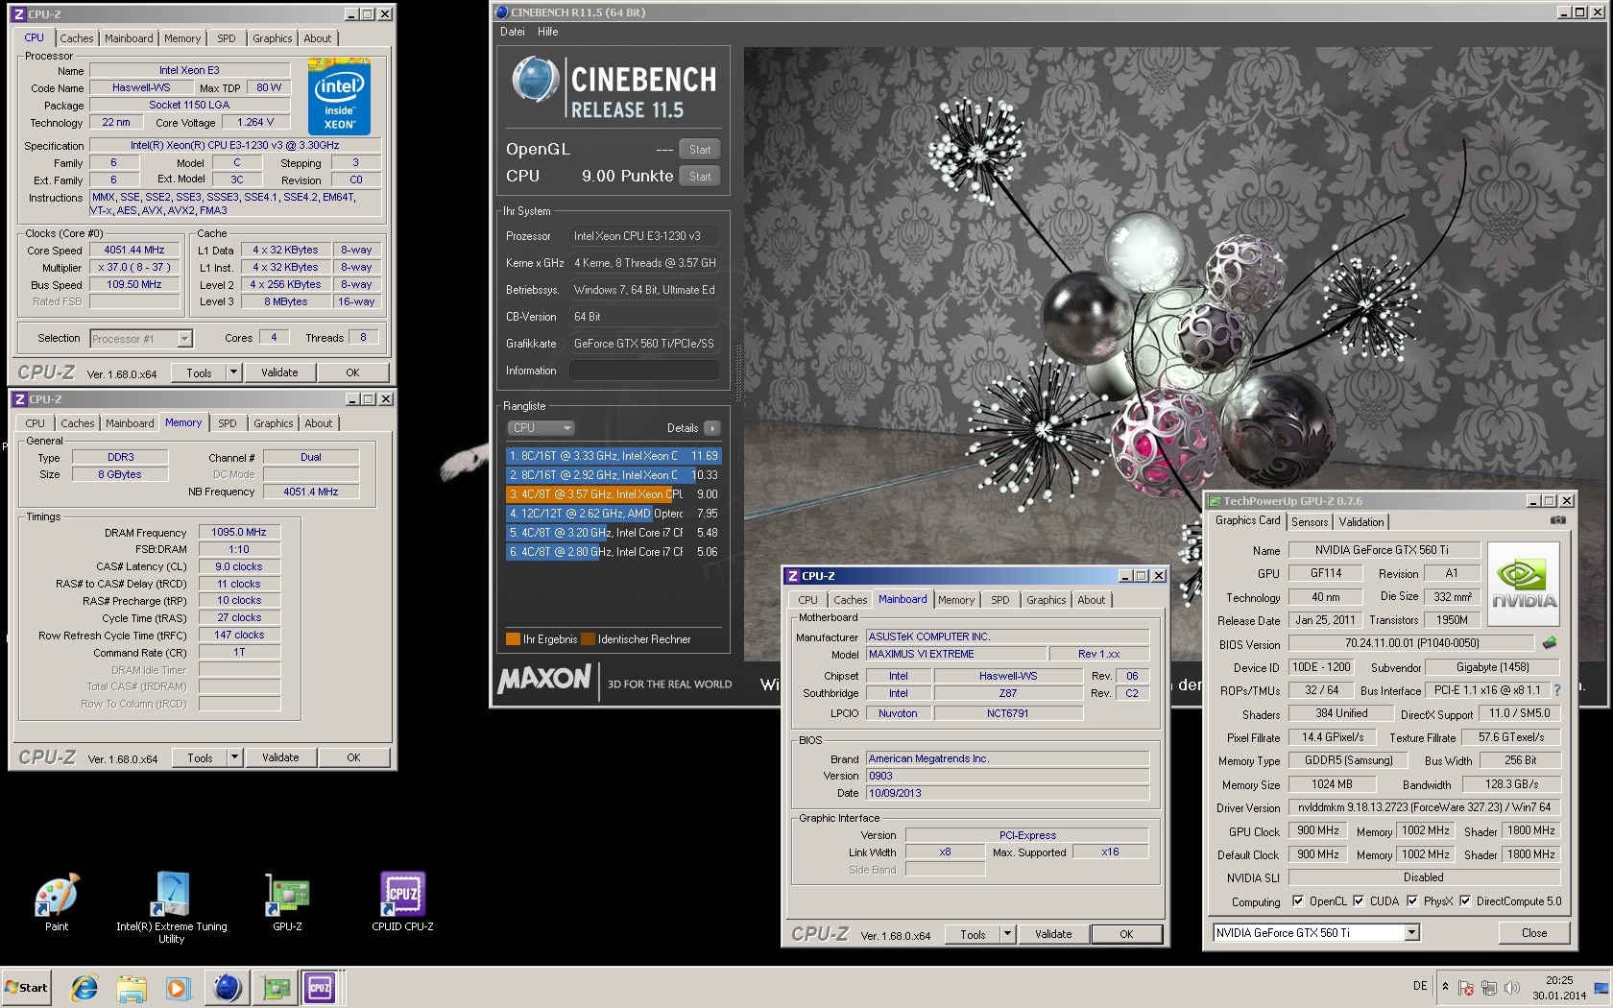Click the Information field in Cinebench
1613x1008 pixels.
644,371
